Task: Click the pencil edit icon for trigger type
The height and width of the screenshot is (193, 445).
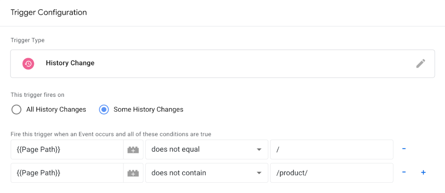Action: 420,63
